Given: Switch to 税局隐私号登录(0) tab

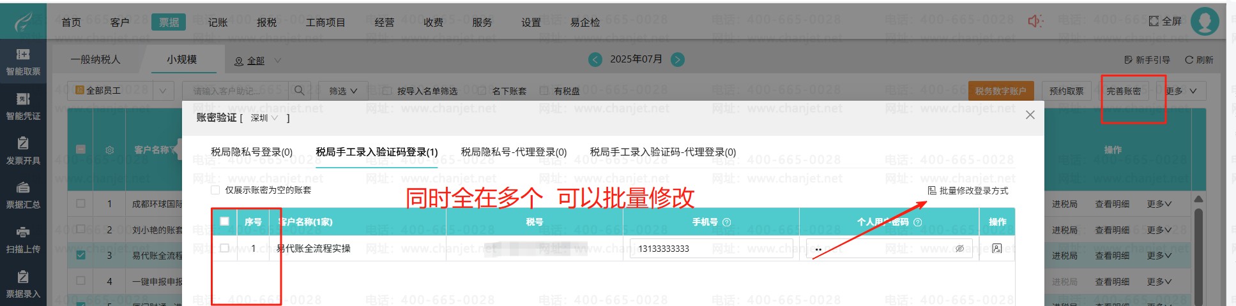Looking at the screenshot, I should click(252, 152).
